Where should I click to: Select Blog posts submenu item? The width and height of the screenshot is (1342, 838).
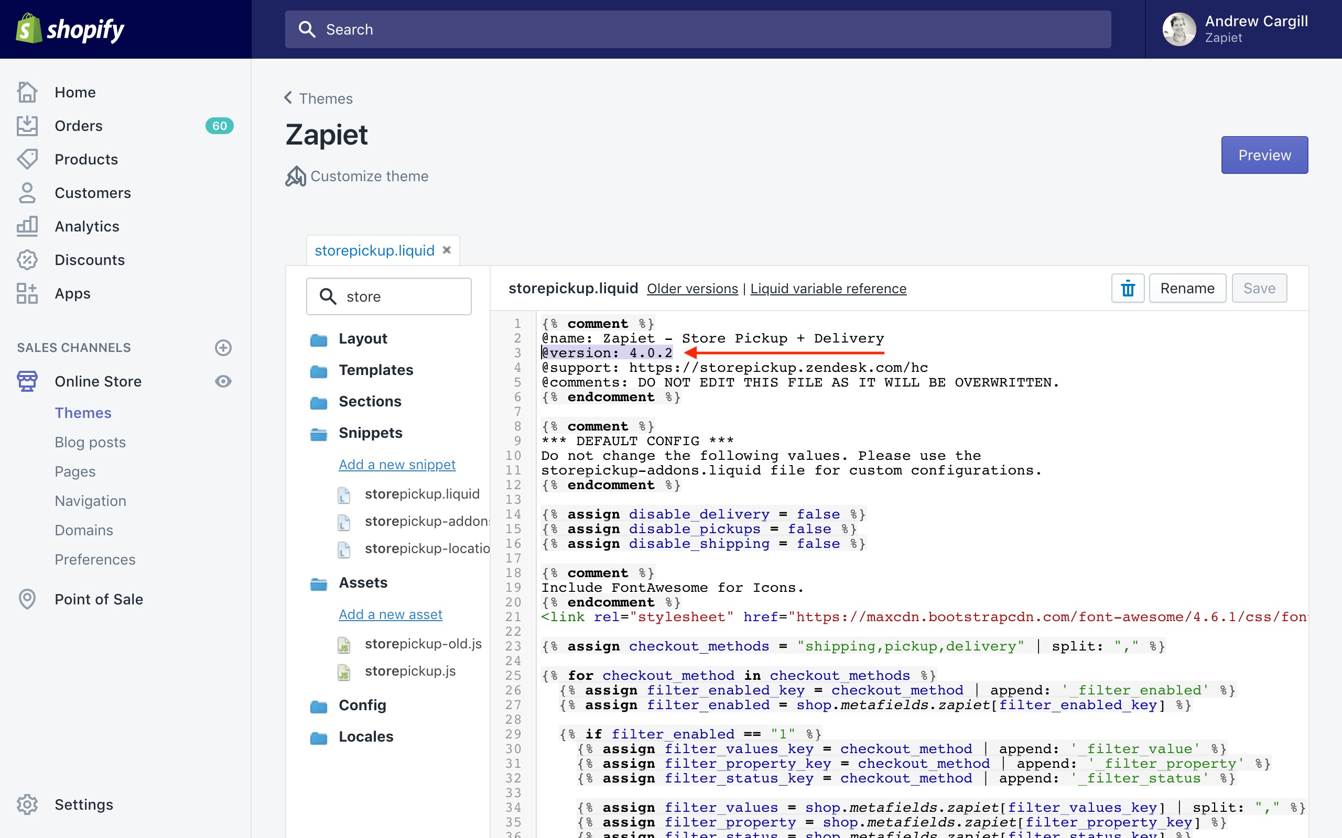click(x=90, y=442)
